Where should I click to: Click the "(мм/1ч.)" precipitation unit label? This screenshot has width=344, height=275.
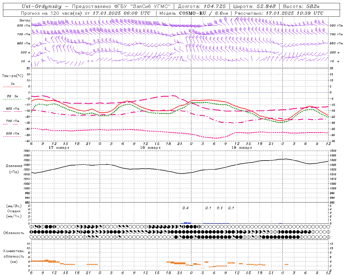[x=14, y=216]
